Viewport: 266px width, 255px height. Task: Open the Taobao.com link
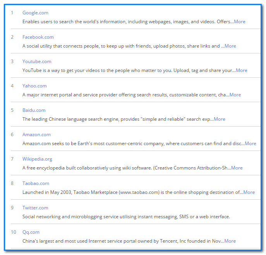[36, 183]
